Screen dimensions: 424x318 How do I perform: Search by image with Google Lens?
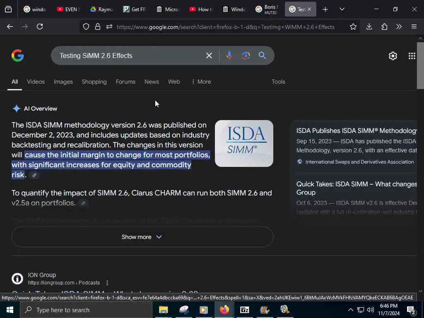coord(246,55)
